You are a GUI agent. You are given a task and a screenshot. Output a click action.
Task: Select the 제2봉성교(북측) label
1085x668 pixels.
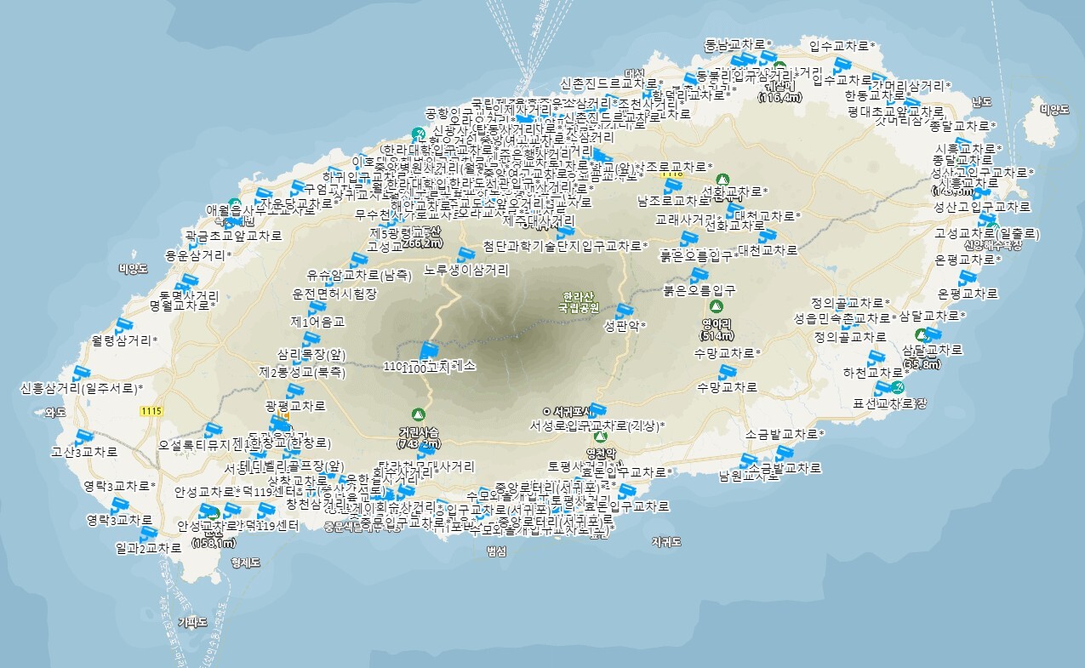click(x=303, y=373)
